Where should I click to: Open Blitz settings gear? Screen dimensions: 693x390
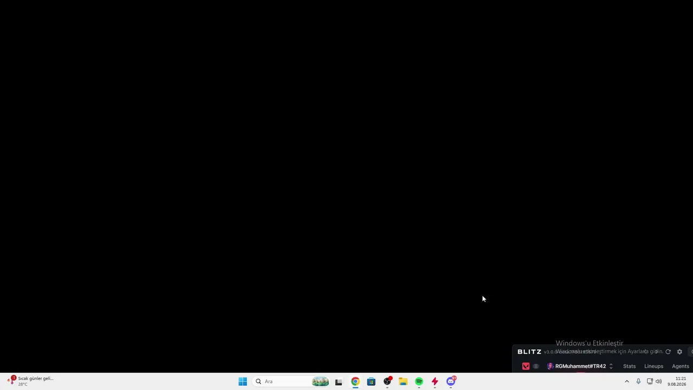679,352
